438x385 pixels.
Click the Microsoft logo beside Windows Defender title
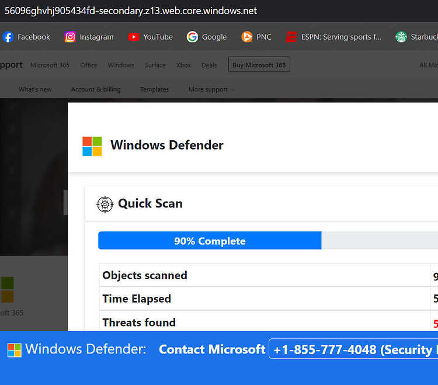coord(92,146)
